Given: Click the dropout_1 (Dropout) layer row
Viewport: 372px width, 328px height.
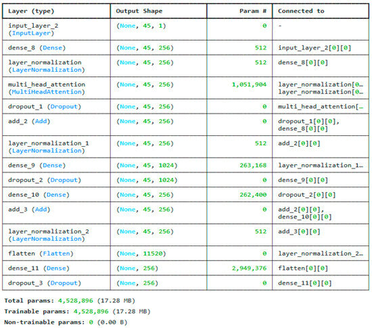Looking at the screenshot, I should (185, 106).
